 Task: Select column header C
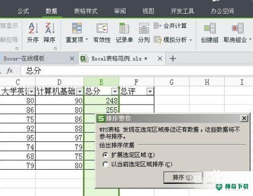(x=18, y=82)
